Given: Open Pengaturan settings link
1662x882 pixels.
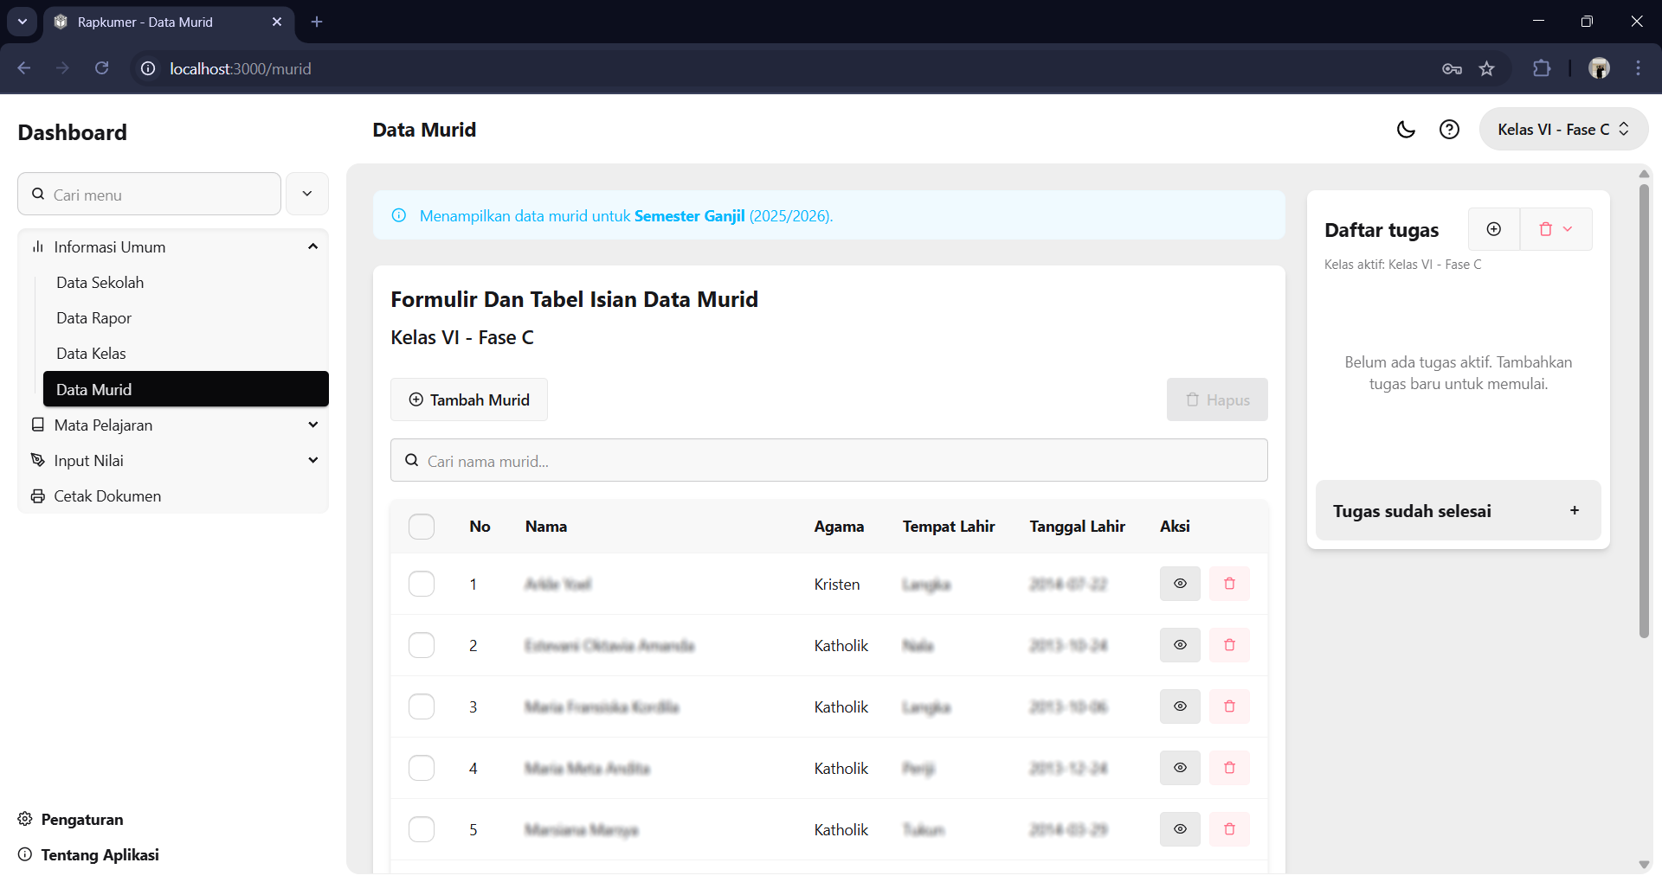Looking at the screenshot, I should pos(81,820).
